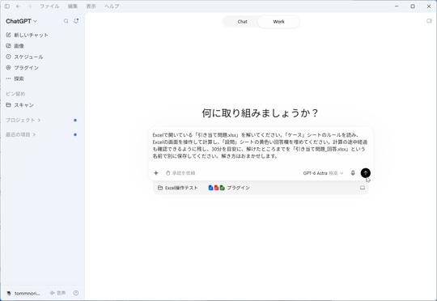The height and width of the screenshot is (301, 437).
Task: Click the circular help icon at sidebar bottom
Action: click(76, 293)
